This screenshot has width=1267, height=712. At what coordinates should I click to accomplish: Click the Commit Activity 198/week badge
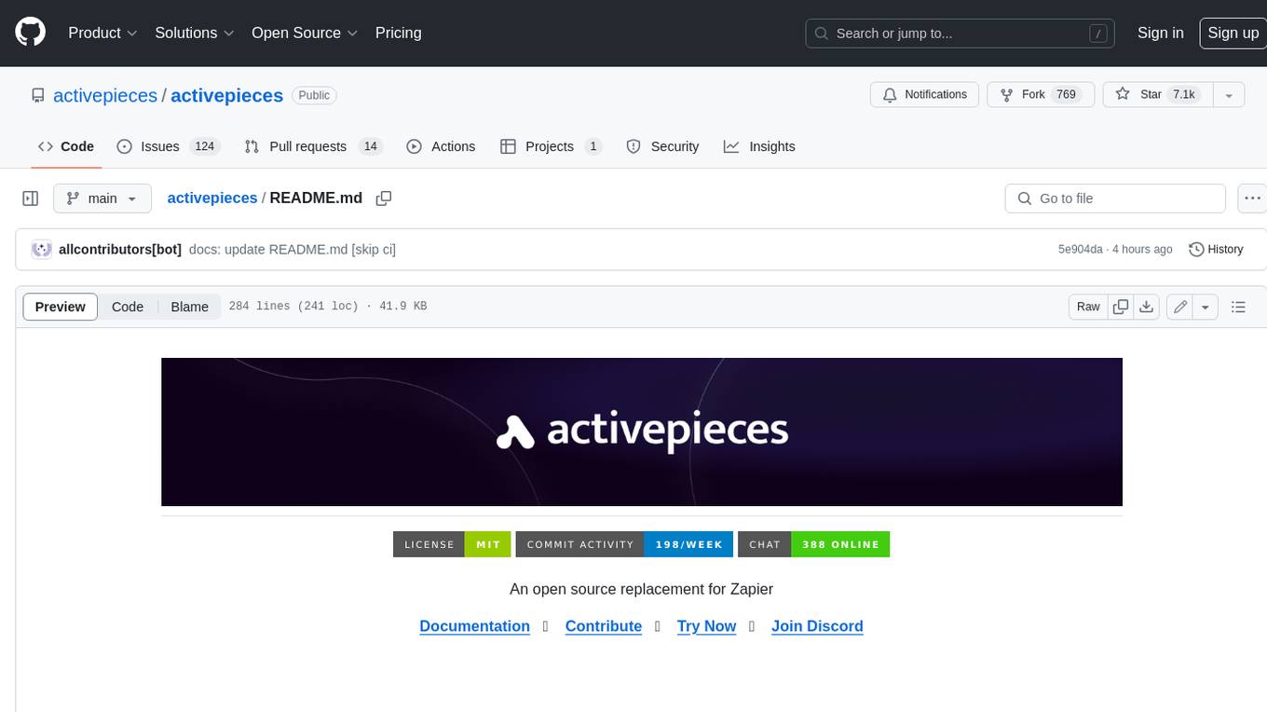tap(624, 544)
